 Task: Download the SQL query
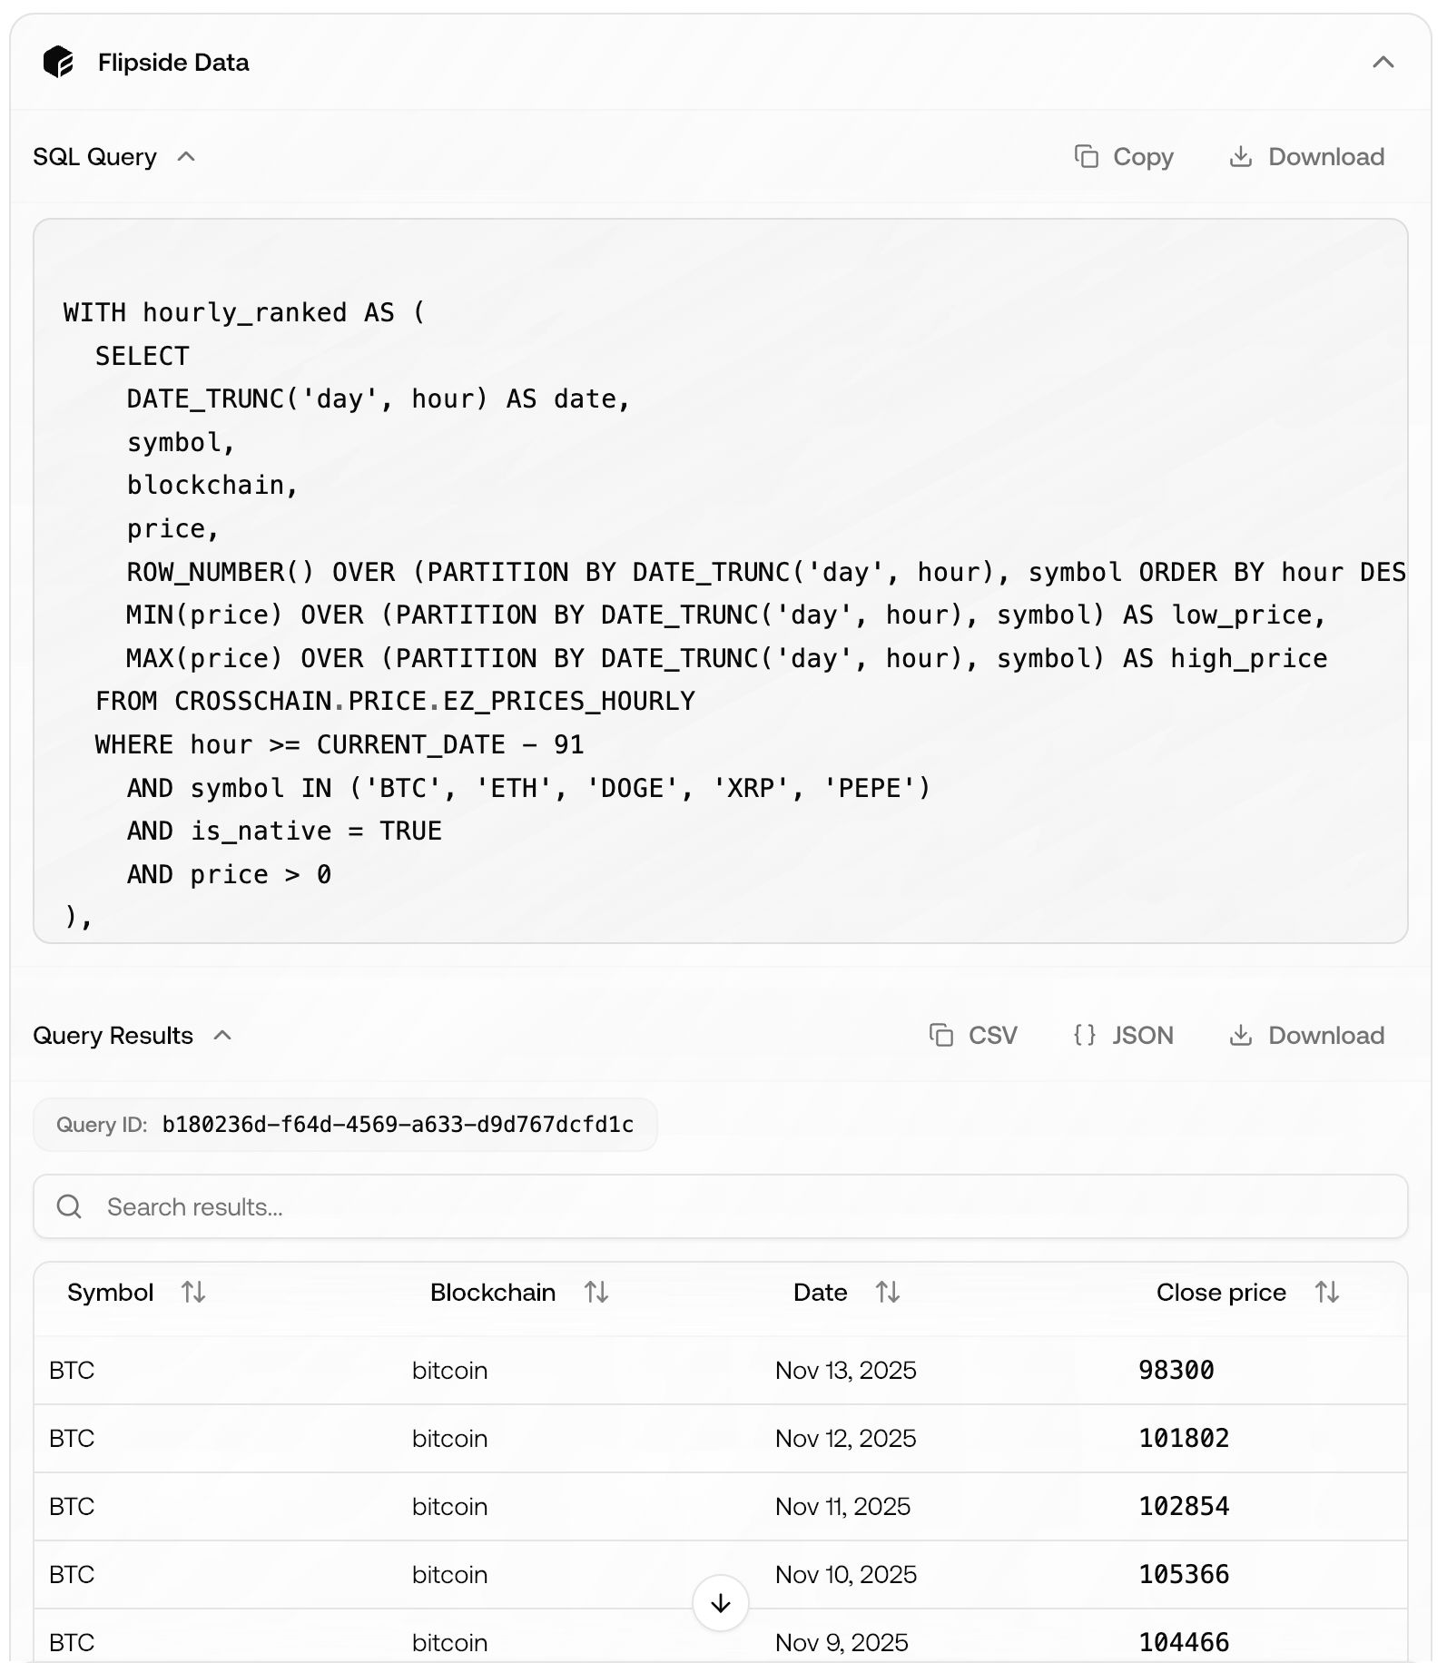tap(1306, 156)
